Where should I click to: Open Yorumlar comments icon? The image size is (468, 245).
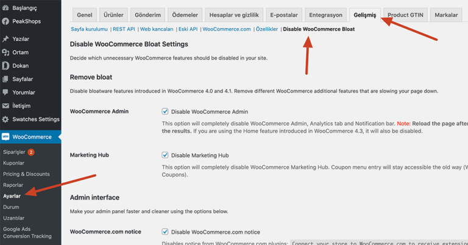(5, 93)
